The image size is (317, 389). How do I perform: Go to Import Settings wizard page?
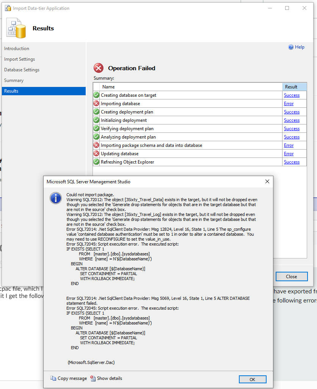pos(20,59)
